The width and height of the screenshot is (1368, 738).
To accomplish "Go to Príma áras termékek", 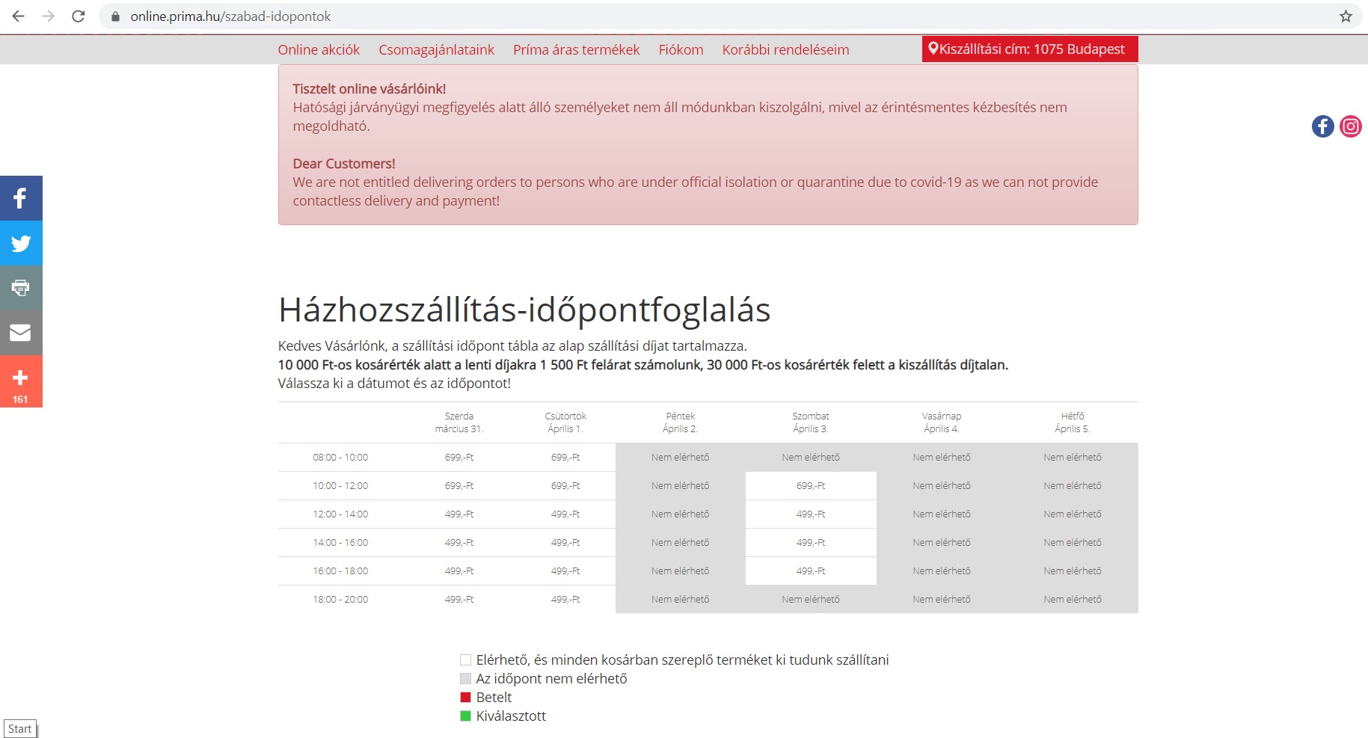I will click(576, 50).
